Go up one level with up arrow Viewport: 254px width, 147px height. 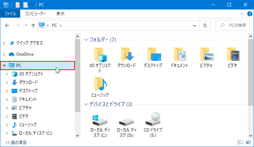[33, 25]
